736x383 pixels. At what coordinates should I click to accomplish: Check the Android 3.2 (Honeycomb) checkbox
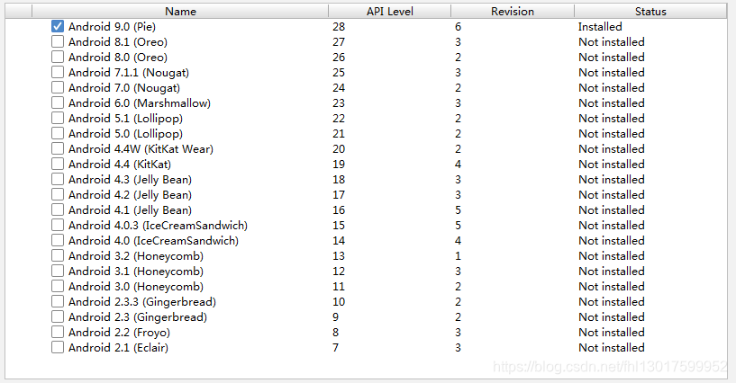[x=58, y=256]
